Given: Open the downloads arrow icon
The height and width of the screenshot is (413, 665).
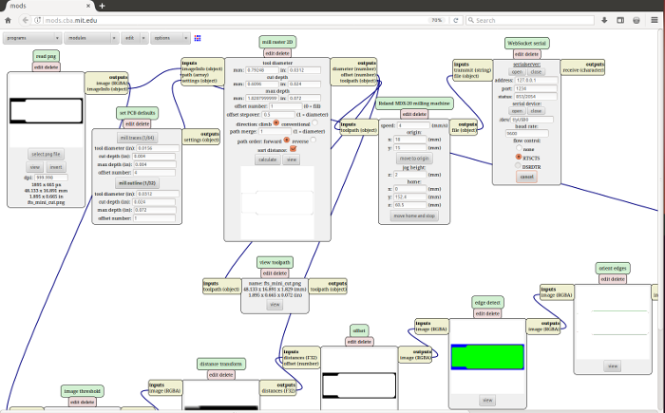Looking at the screenshot, I should [604, 20].
